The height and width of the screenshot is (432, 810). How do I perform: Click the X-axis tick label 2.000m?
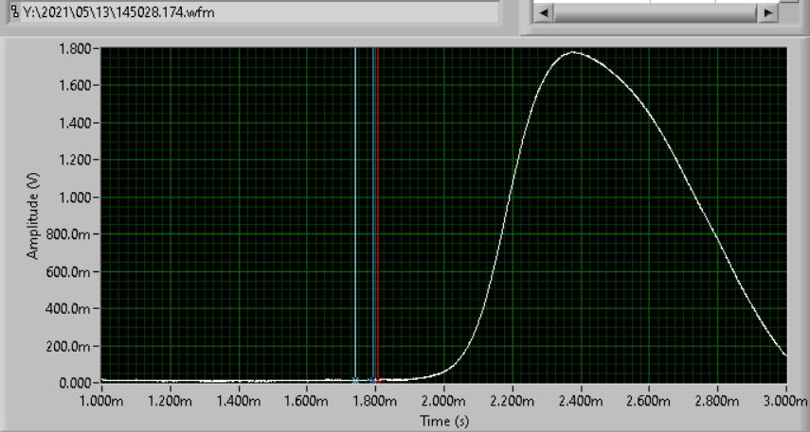443,401
